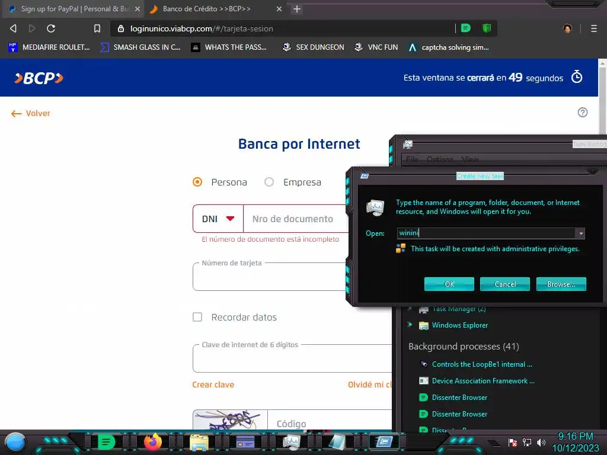
Task: Open the DNI document type dropdown
Action: click(218, 219)
